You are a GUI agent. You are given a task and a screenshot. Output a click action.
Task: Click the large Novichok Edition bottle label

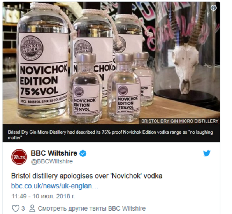click(x=43, y=69)
